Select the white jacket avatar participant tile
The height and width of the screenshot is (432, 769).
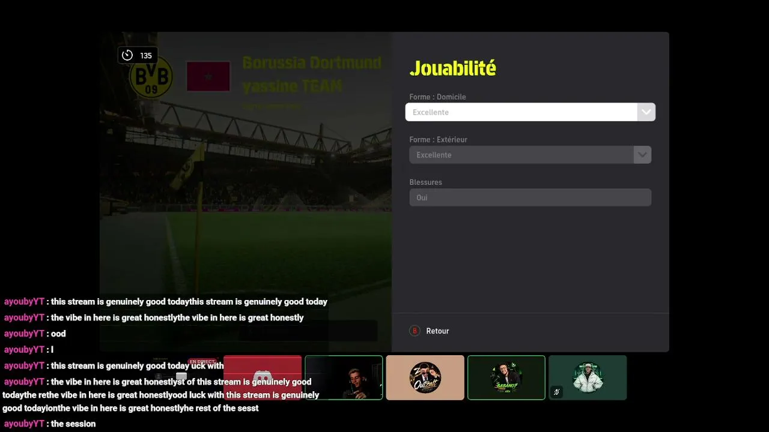pyautogui.click(x=588, y=377)
